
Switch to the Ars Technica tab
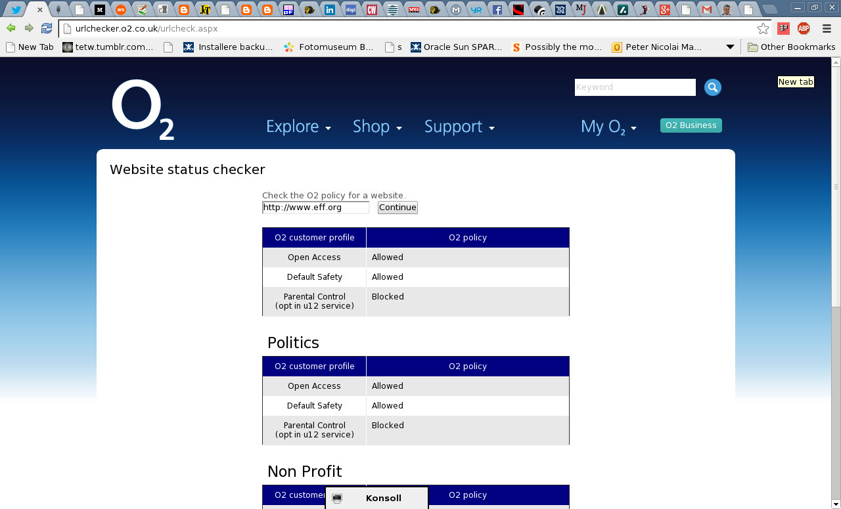[x=120, y=10]
